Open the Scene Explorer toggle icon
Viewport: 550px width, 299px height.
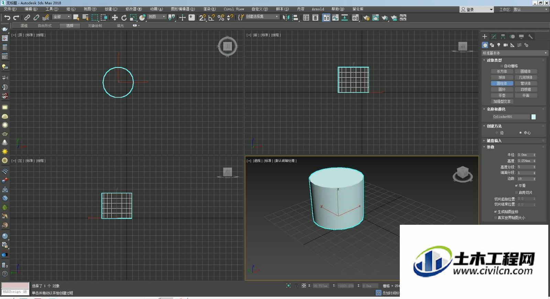click(x=306, y=18)
